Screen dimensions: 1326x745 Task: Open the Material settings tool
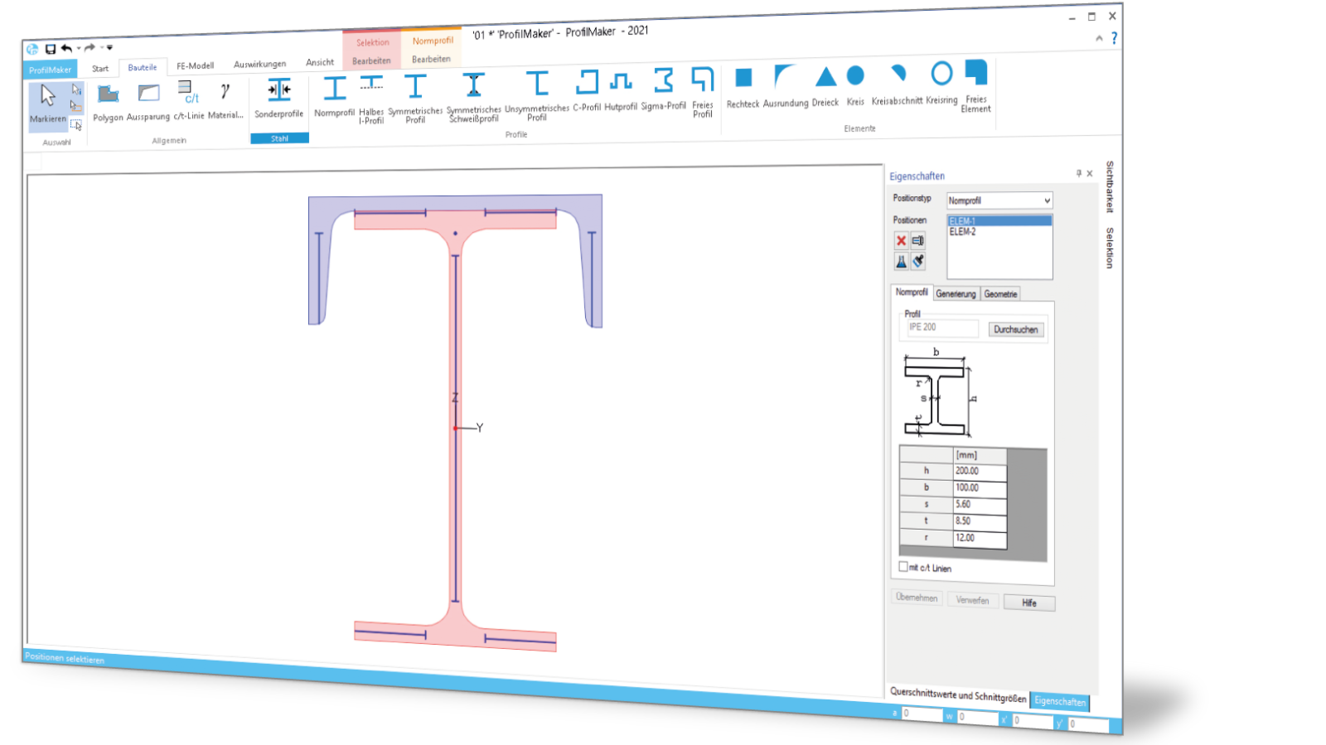pyautogui.click(x=225, y=100)
